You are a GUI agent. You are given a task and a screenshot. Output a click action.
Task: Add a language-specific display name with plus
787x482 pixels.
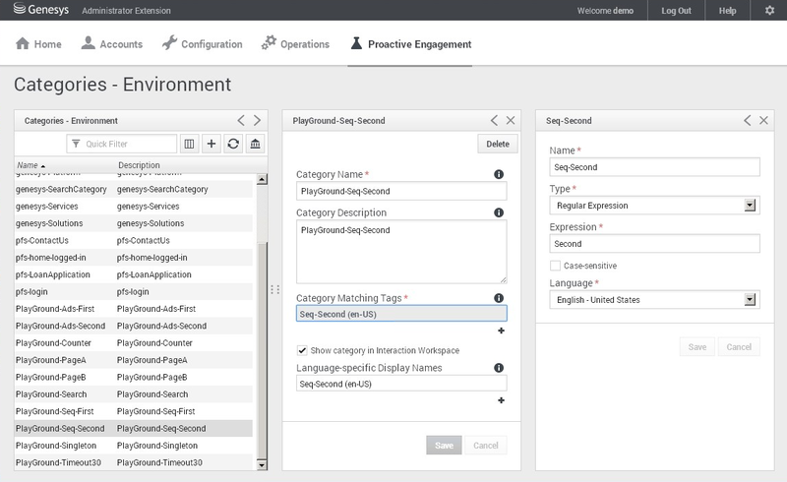(x=501, y=400)
